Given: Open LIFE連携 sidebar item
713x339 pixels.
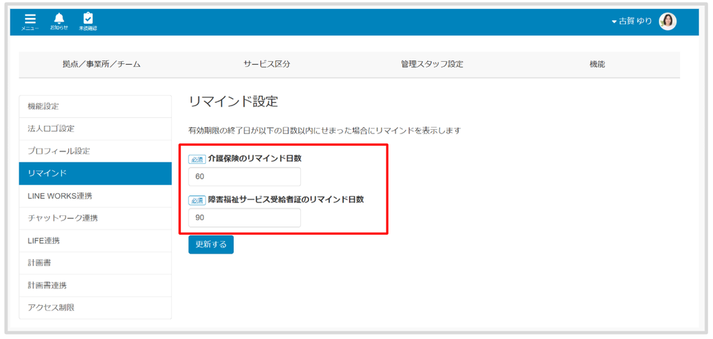Looking at the screenshot, I should click(x=95, y=240).
